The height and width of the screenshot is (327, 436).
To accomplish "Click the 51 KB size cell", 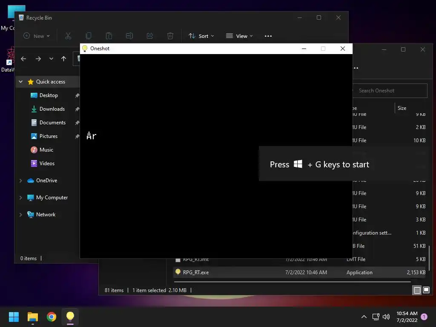I will pos(419,246).
